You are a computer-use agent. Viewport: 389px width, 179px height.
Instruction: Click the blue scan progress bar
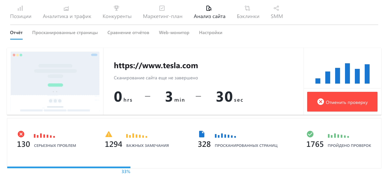pos(69,168)
